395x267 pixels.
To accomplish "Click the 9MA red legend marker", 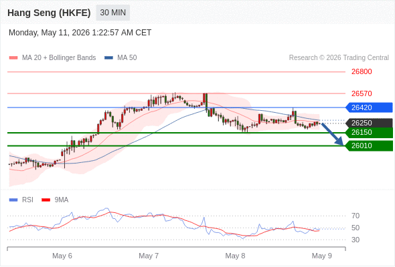I will 46,200.
